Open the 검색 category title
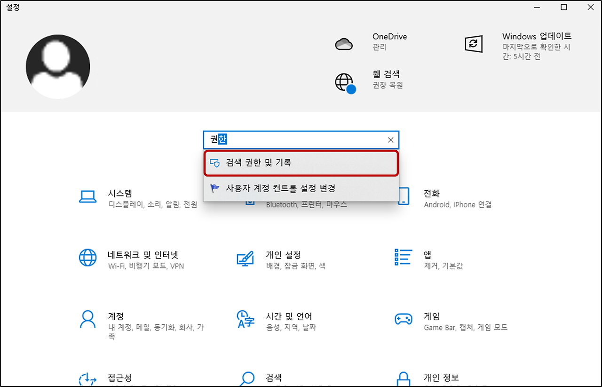602x387 pixels. click(x=274, y=378)
